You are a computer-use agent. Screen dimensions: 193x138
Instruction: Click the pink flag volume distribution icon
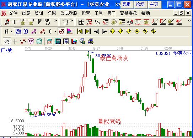[x=70, y=31]
